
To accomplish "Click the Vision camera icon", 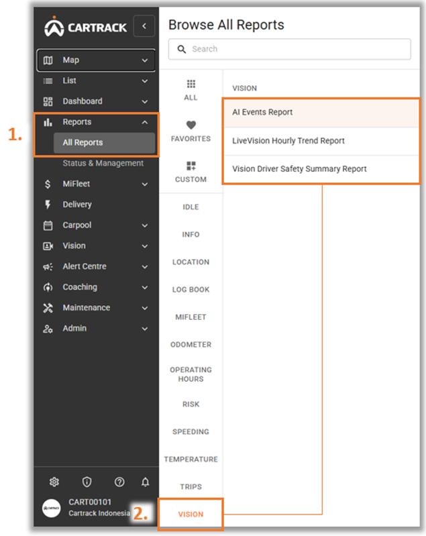I will pyautogui.click(x=48, y=246).
